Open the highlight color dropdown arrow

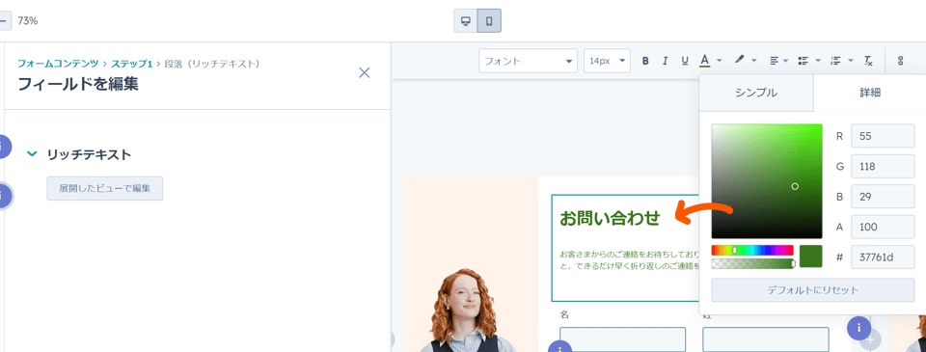coord(754,61)
